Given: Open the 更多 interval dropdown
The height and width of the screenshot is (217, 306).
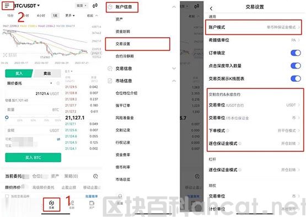Looking at the screenshot, I should click(70, 15).
